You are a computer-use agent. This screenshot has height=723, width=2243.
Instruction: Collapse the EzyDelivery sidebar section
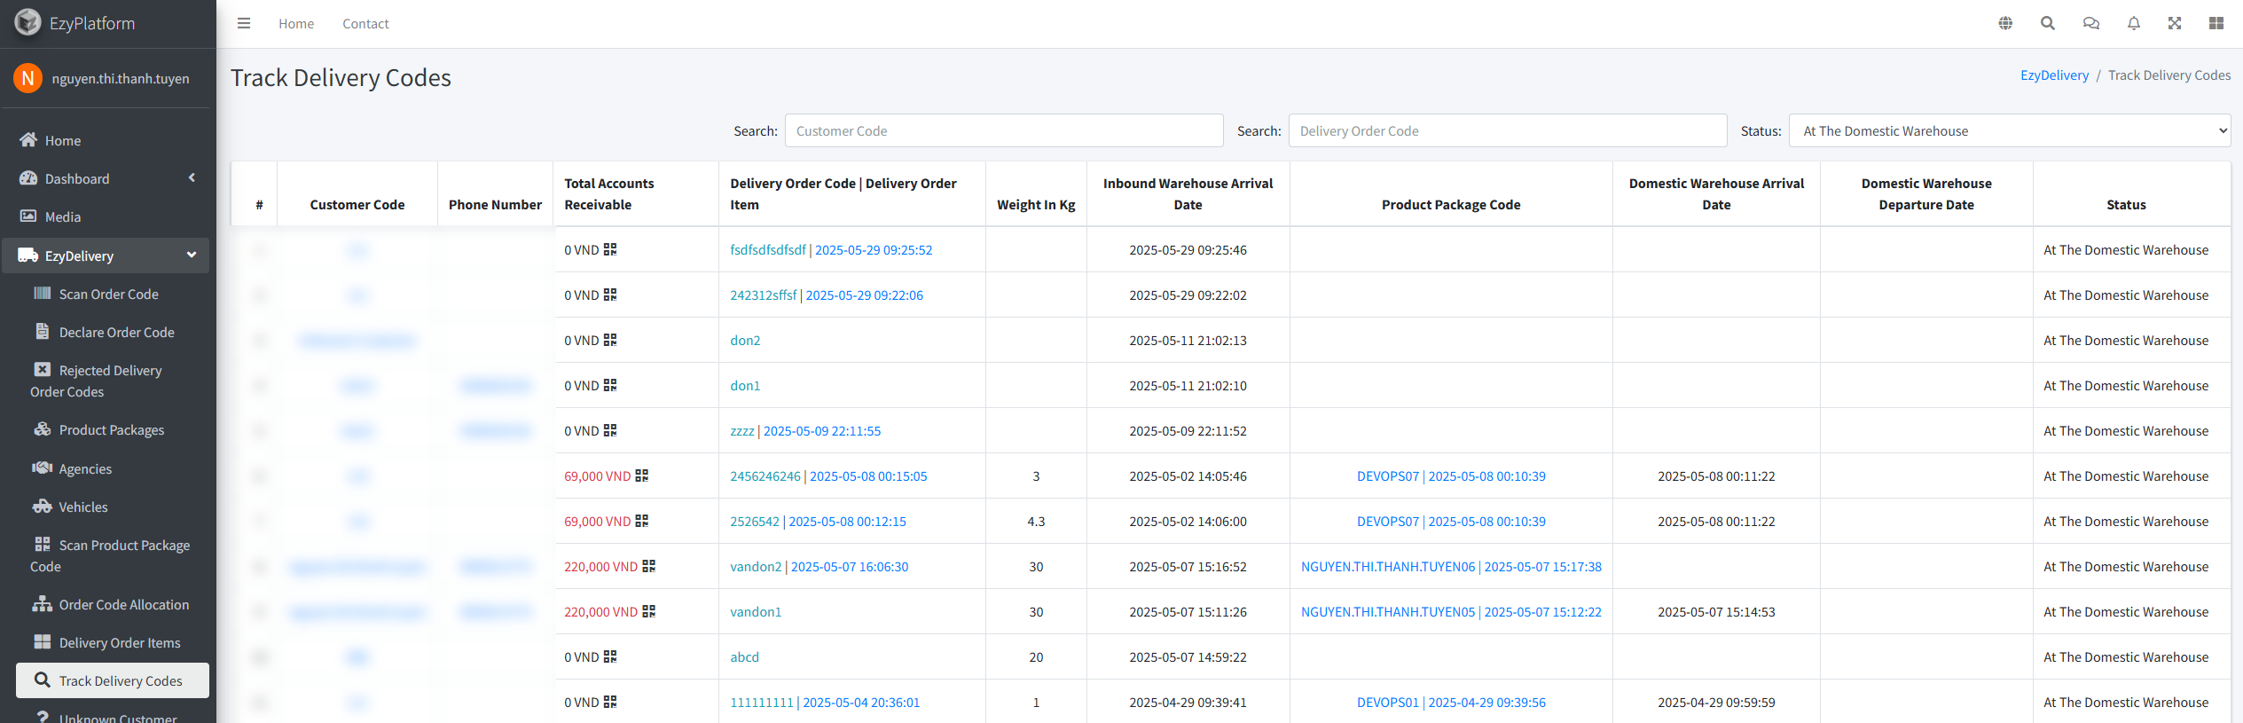pos(106,255)
